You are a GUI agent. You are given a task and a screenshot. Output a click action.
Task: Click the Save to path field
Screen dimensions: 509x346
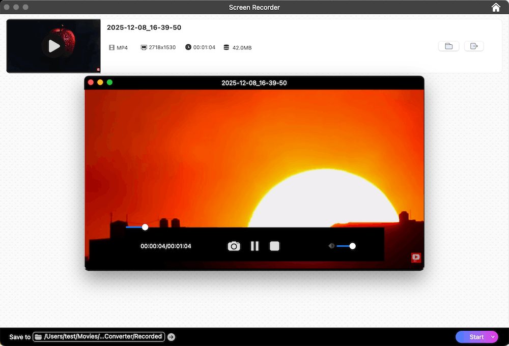coord(103,336)
